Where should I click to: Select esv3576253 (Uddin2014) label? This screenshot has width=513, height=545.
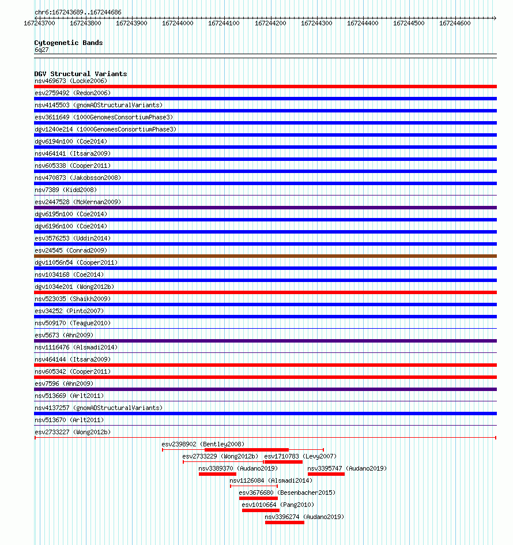73,238
